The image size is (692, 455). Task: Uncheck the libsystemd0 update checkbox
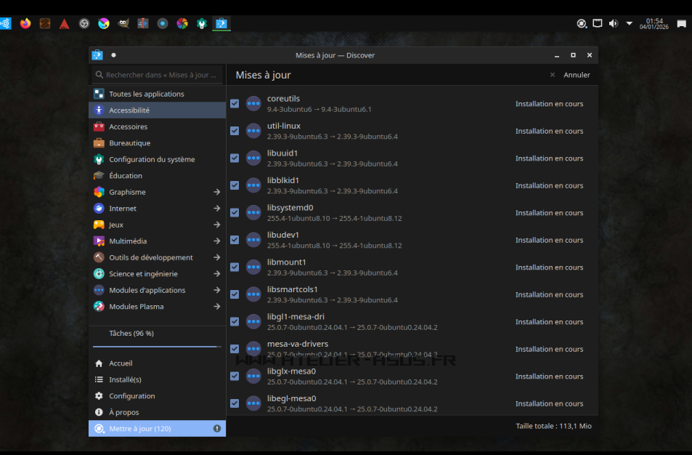click(235, 213)
